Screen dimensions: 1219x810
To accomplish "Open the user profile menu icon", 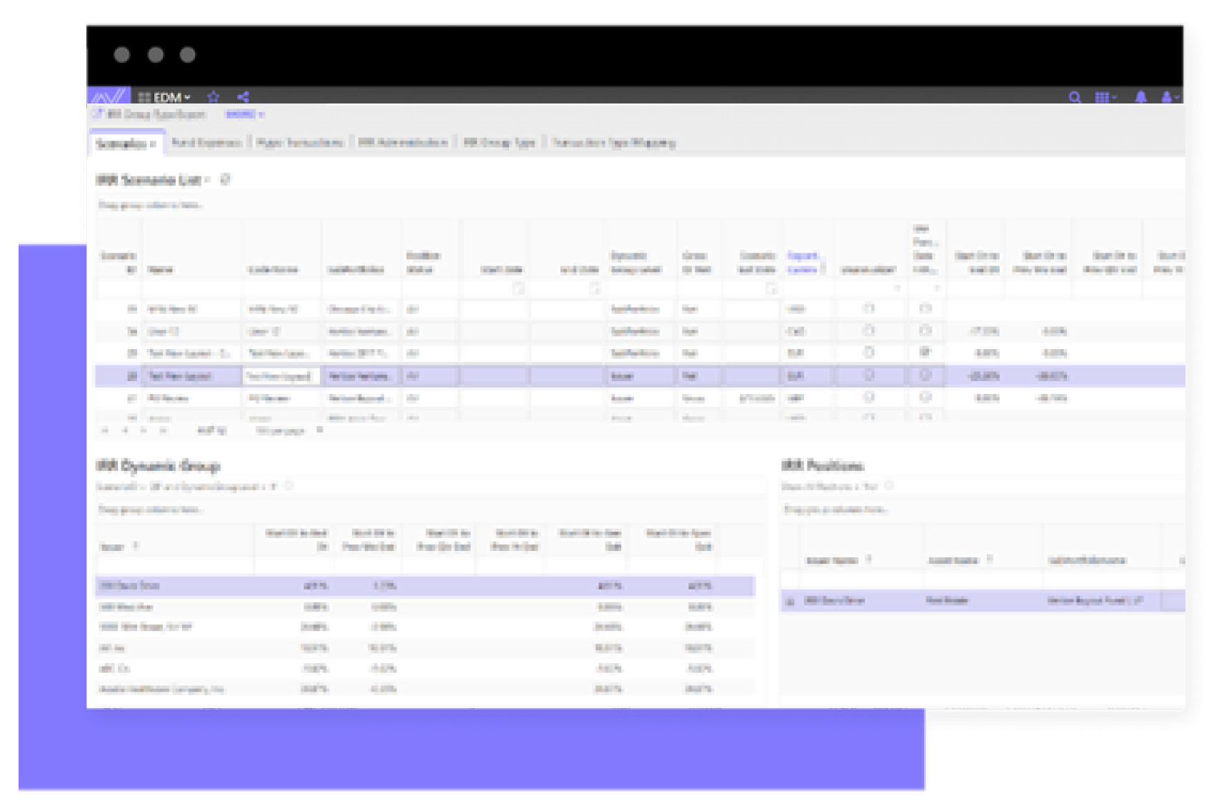I will tap(1168, 98).
